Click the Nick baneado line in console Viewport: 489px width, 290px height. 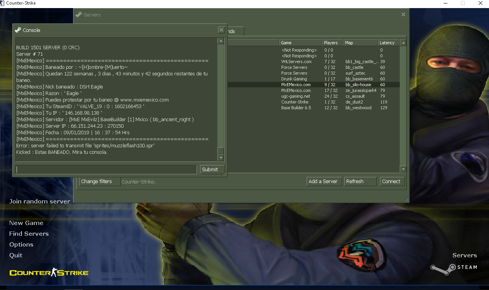tap(60, 87)
